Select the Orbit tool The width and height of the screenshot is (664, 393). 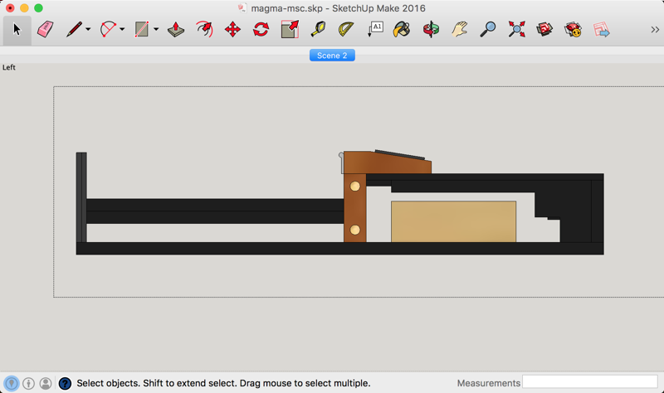point(431,30)
